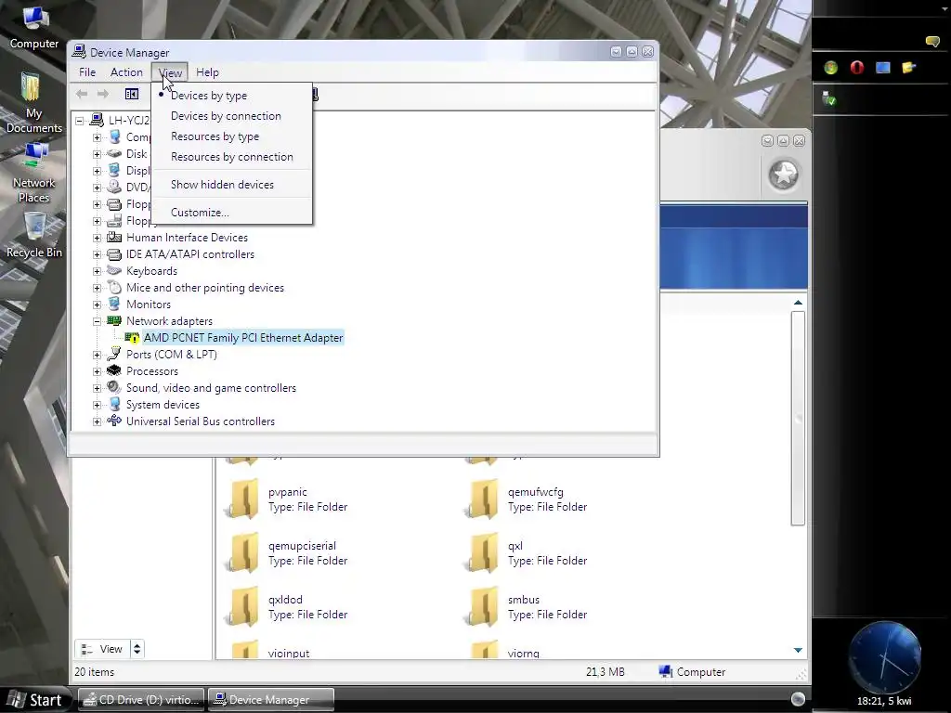
Task: Click the Back arrow toolbar button
Action: coord(82,94)
